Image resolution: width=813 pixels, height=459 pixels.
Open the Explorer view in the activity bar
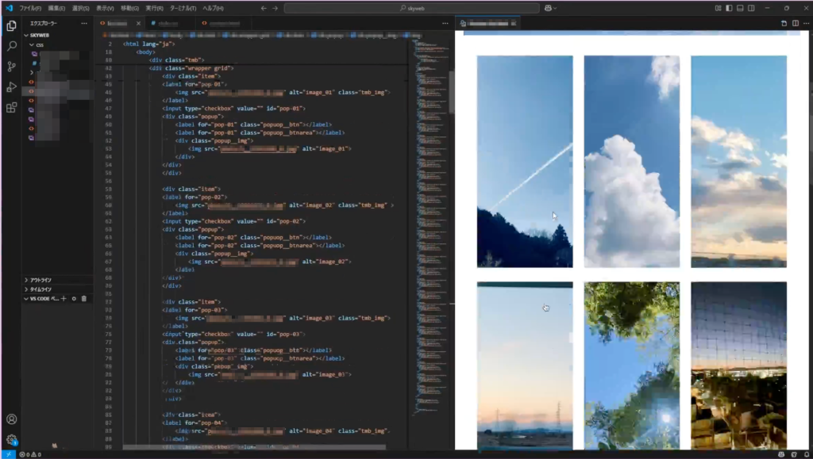11,26
